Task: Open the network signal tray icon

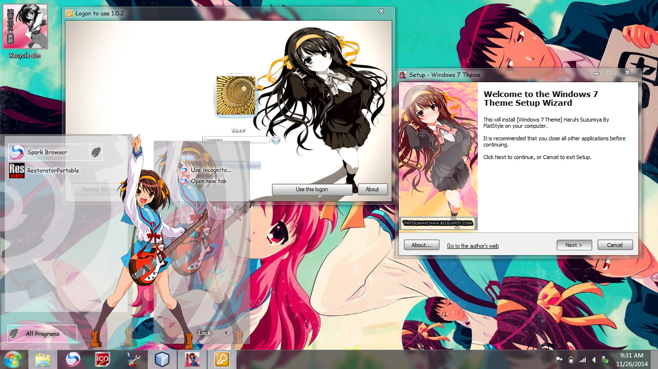Action: pos(582,360)
